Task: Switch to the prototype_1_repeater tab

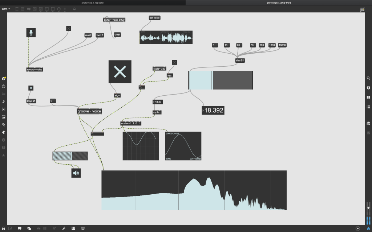Action: click(x=92, y=3)
